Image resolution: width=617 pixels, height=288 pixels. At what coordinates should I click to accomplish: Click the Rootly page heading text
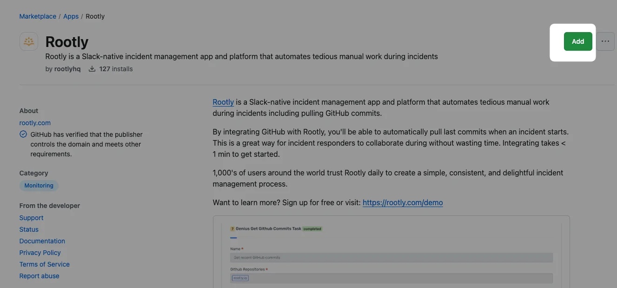click(67, 42)
